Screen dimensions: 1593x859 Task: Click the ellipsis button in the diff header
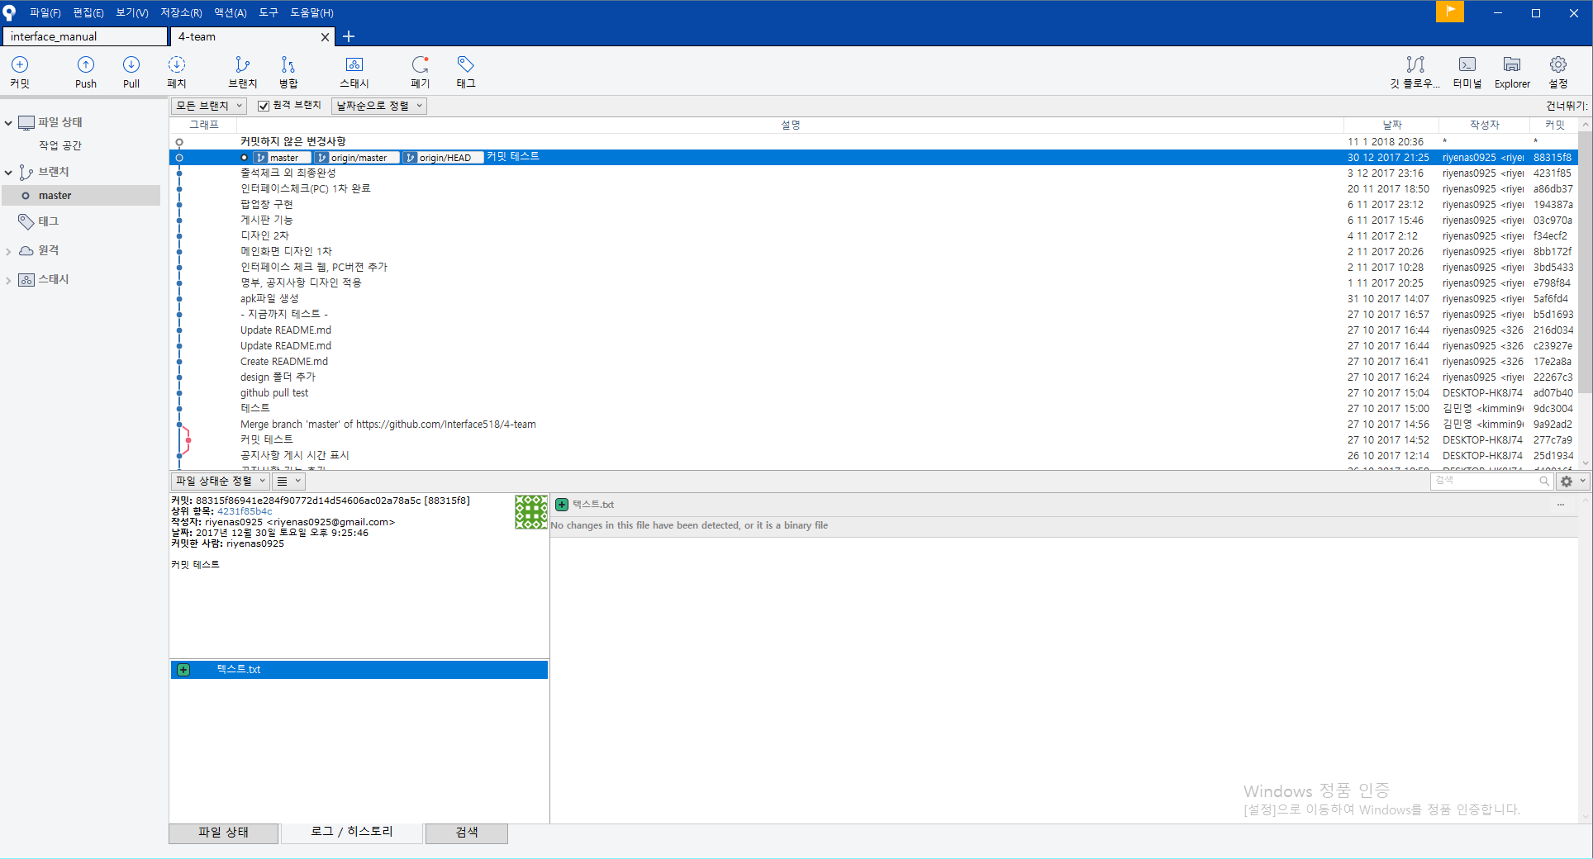[1561, 505]
